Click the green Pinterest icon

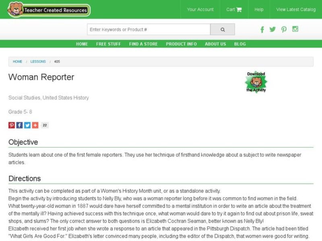pyautogui.click(x=284, y=29)
